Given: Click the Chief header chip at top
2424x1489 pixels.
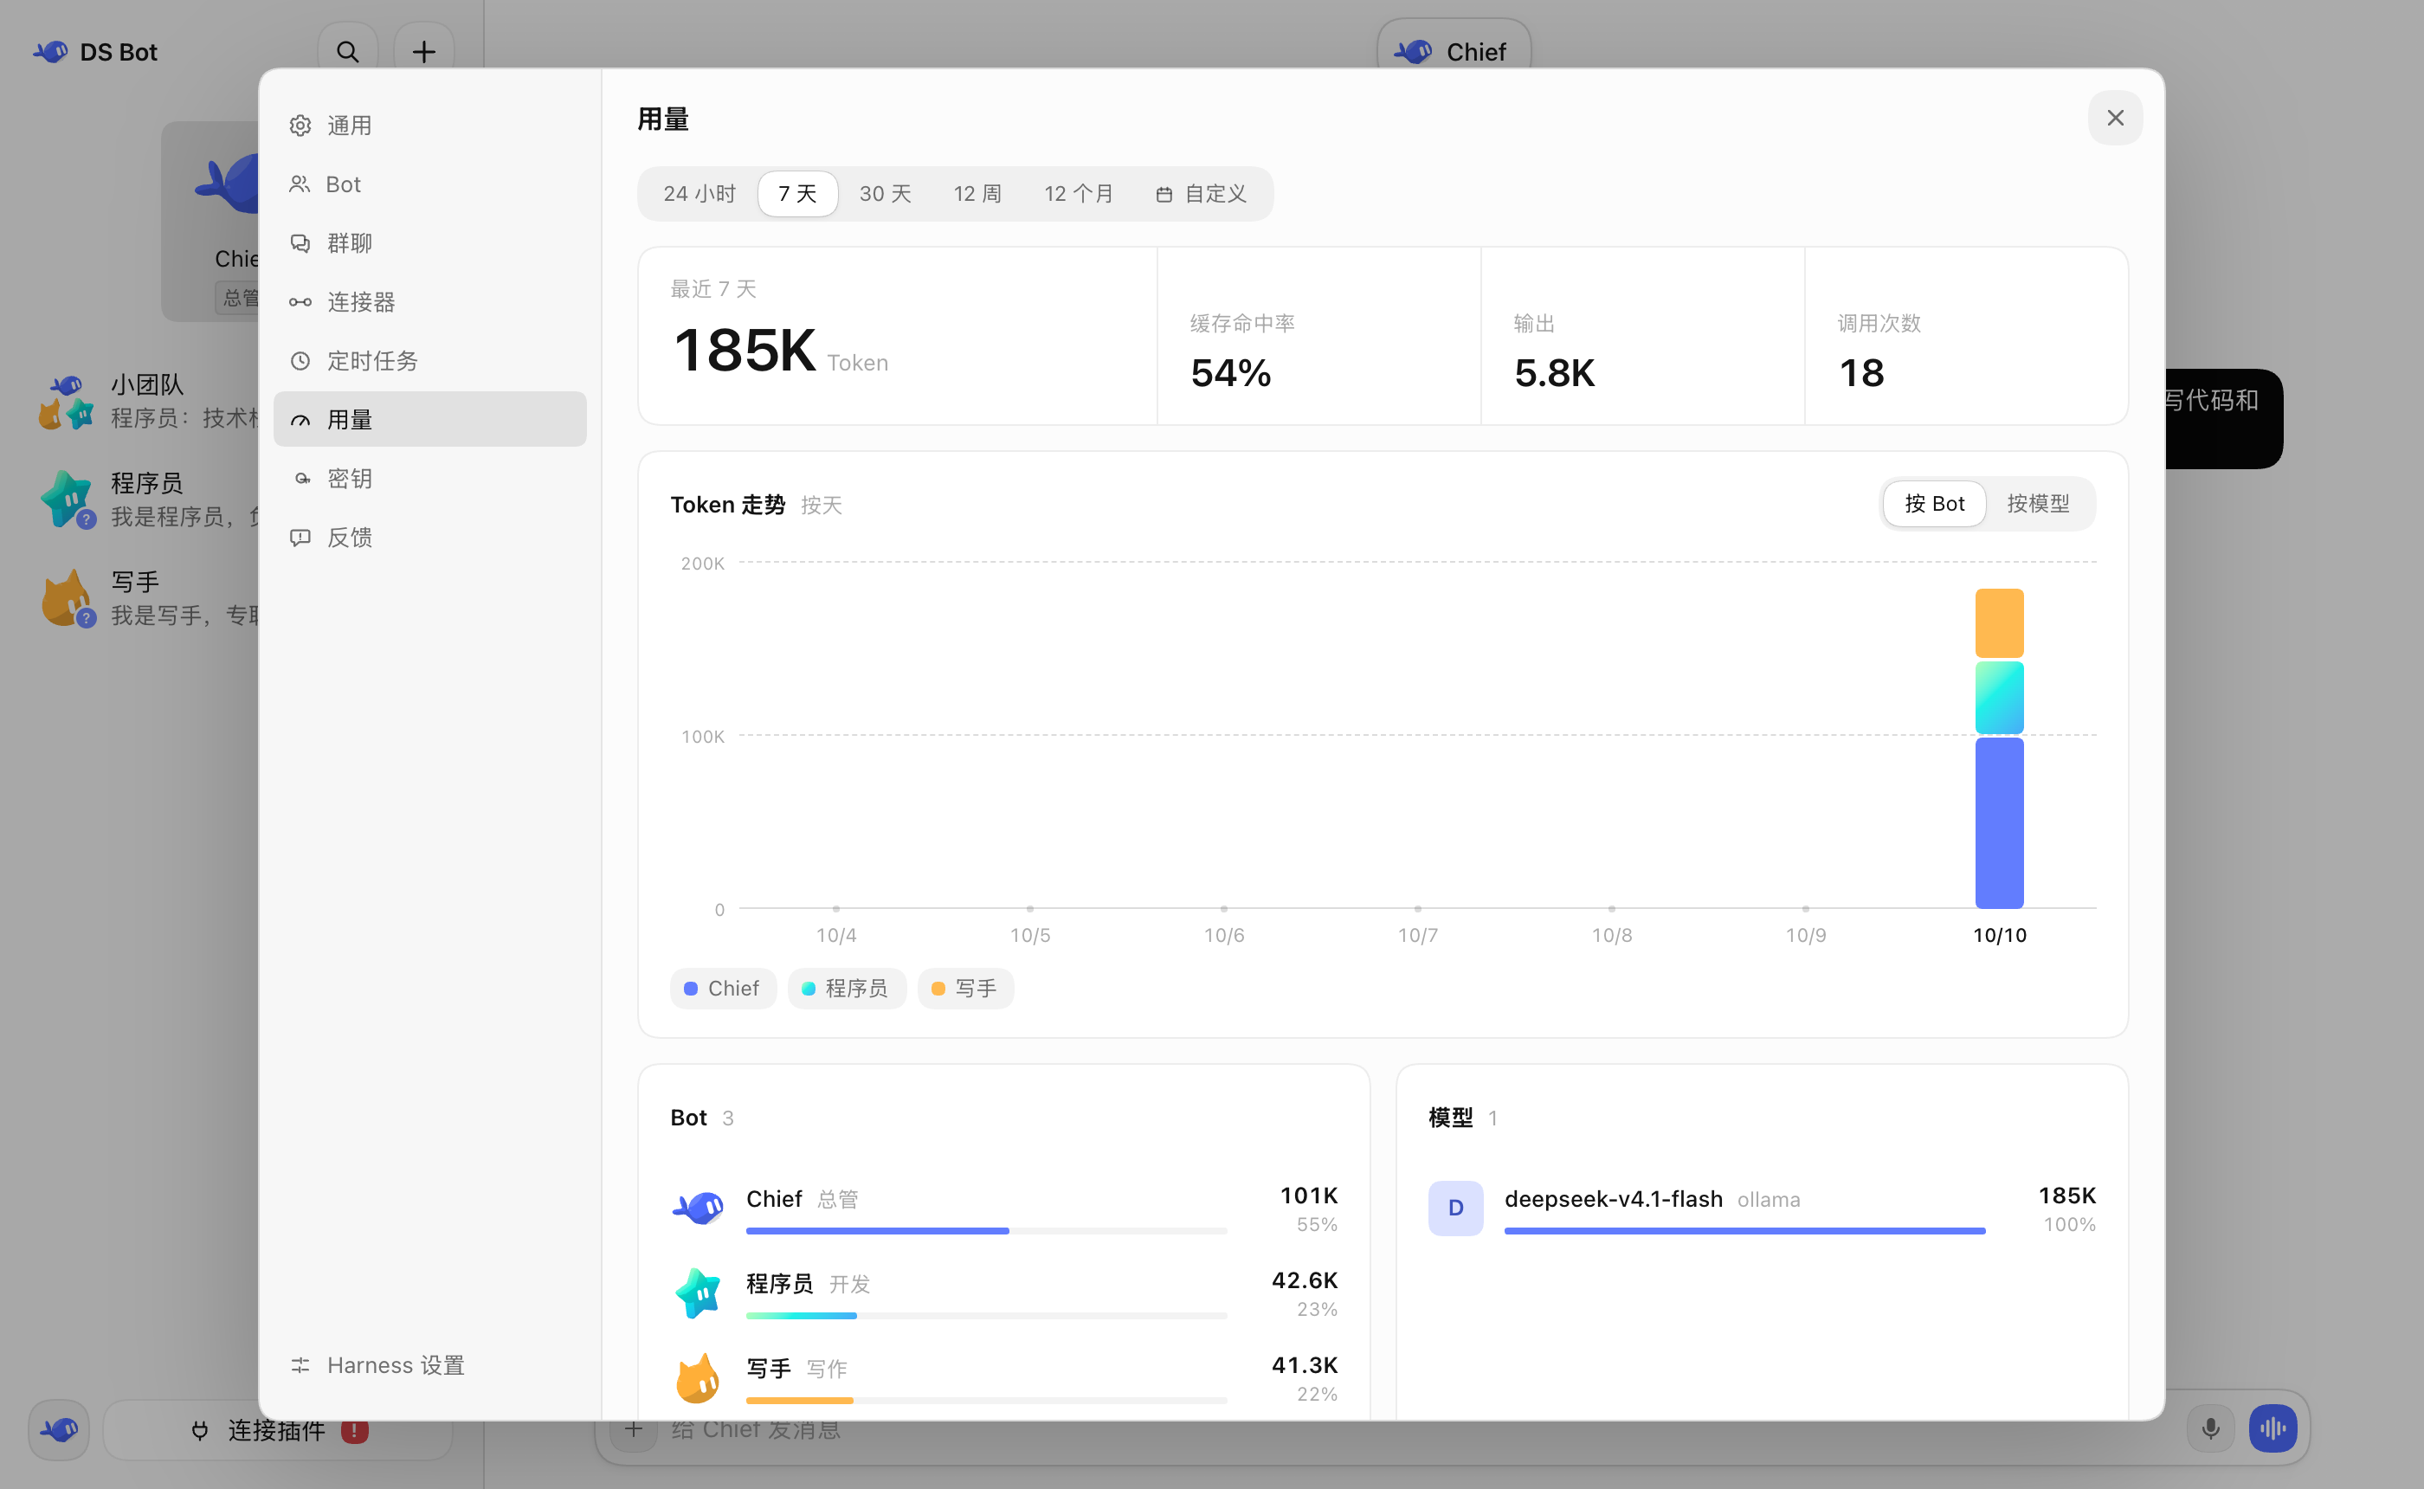Looking at the screenshot, I should click(x=1454, y=51).
